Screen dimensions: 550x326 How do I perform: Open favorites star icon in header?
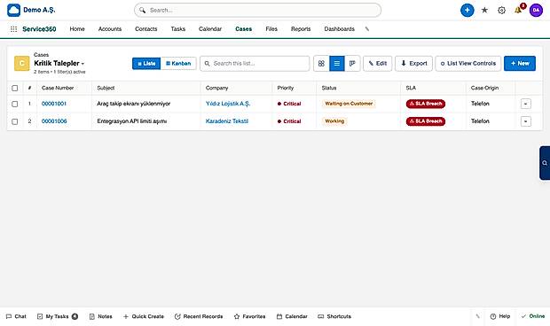tap(484, 10)
